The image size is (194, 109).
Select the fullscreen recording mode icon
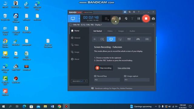(111, 39)
